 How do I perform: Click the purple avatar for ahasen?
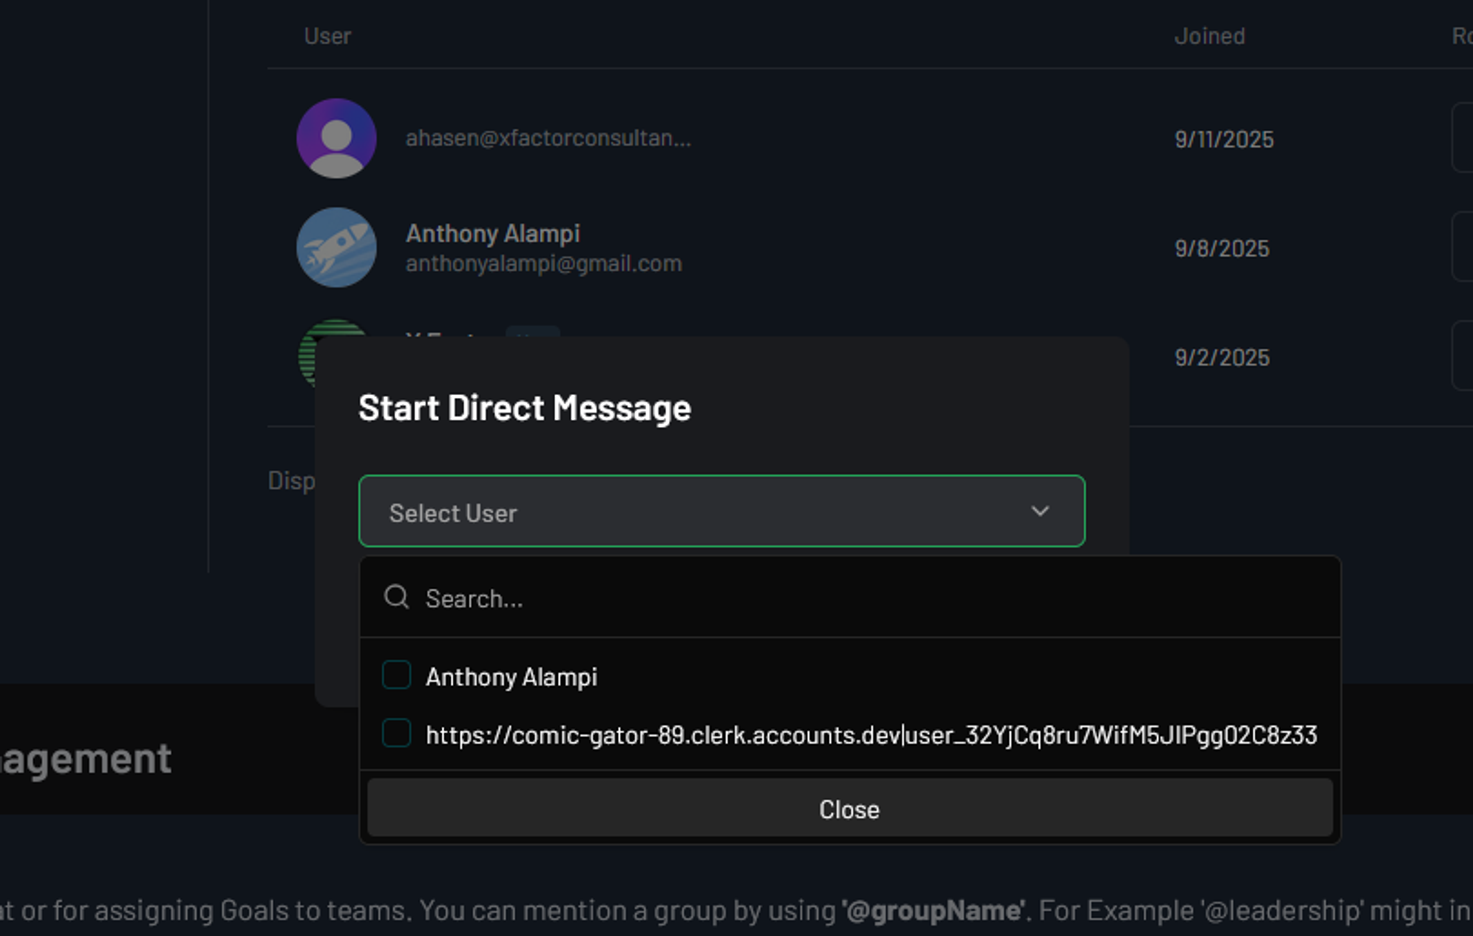coord(336,139)
